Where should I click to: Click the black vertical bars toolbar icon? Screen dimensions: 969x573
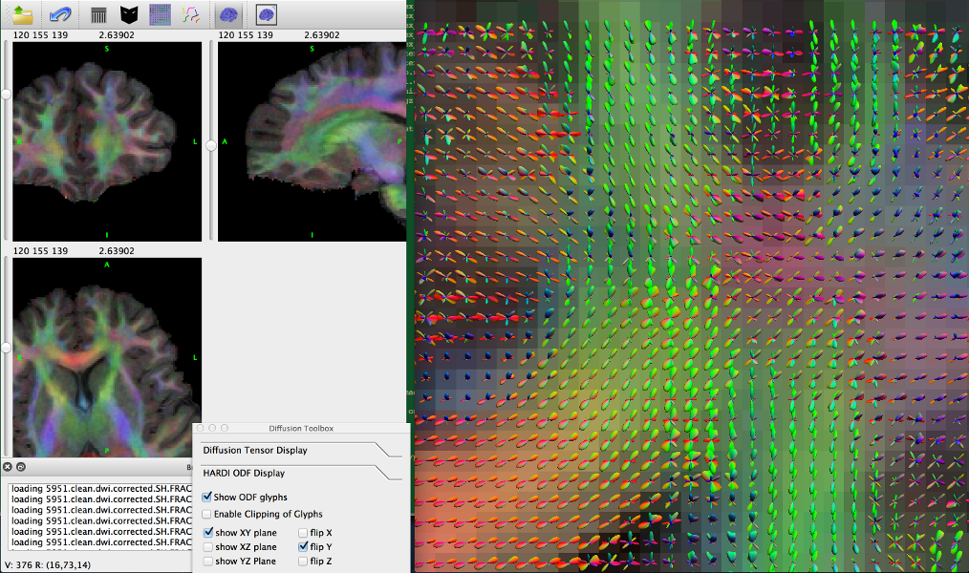[97, 14]
